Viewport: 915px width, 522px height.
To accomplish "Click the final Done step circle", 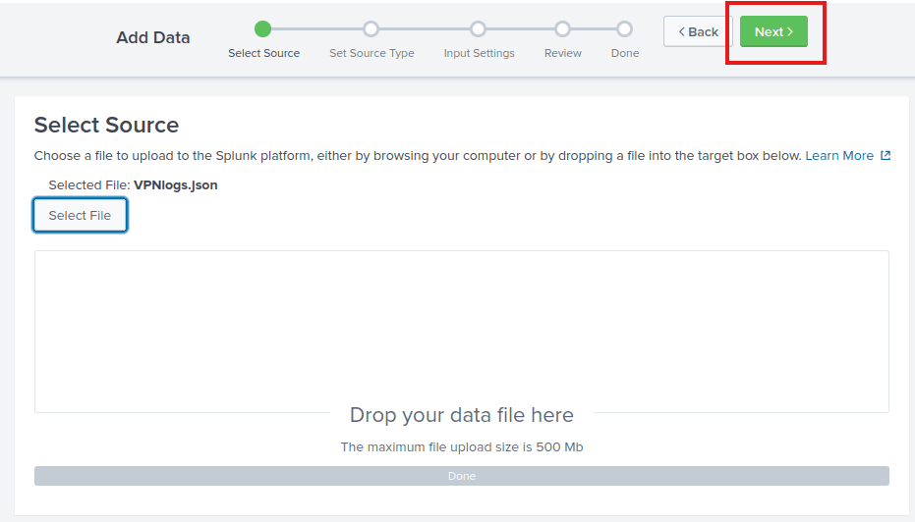I will pyautogui.click(x=624, y=29).
